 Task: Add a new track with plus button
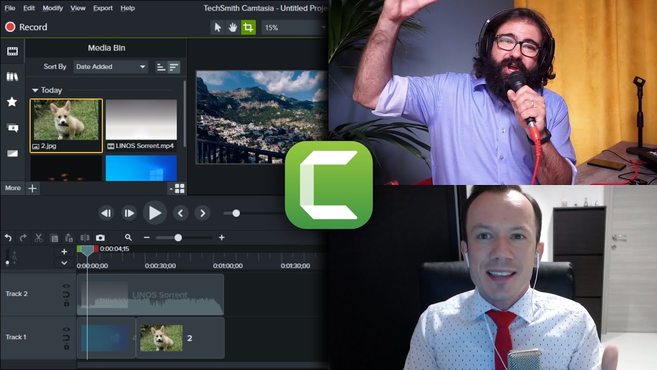(x=64, y=251)
